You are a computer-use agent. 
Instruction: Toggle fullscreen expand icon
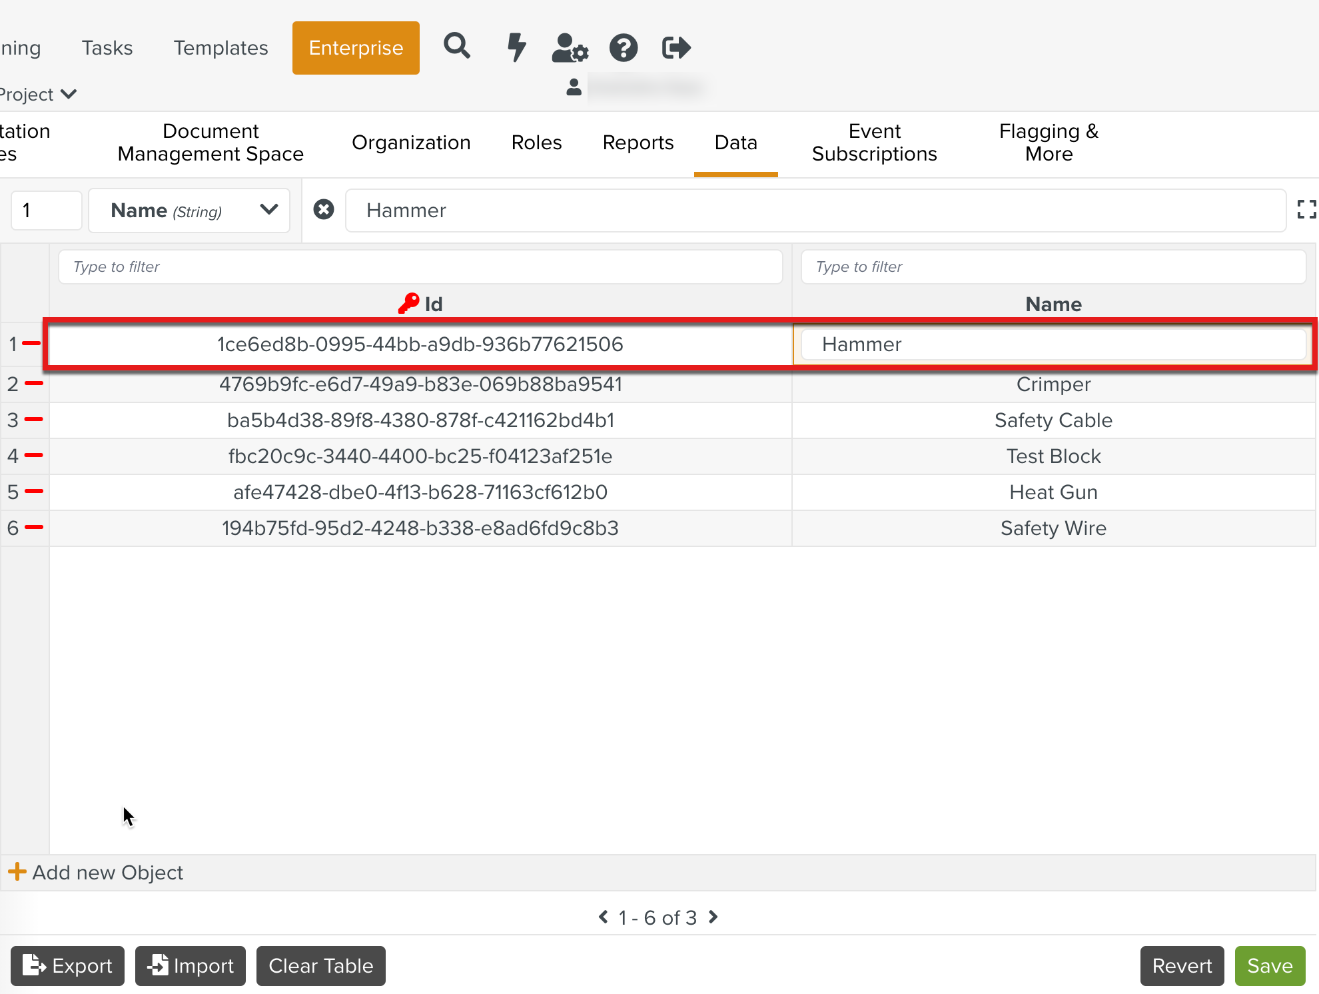pos(1306,209)
